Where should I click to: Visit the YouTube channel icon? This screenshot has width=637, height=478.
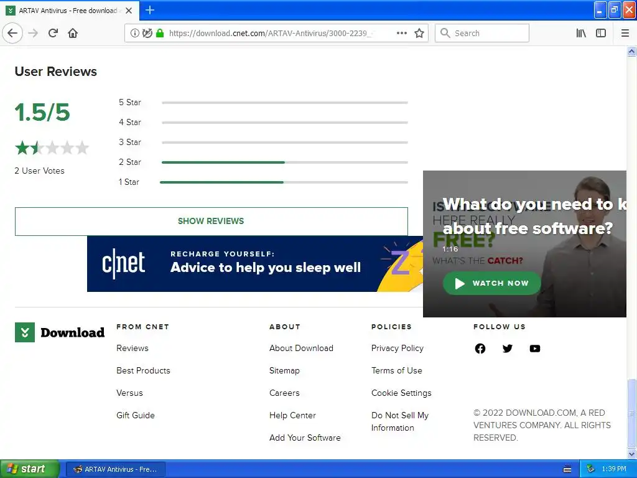pos(534,349)
